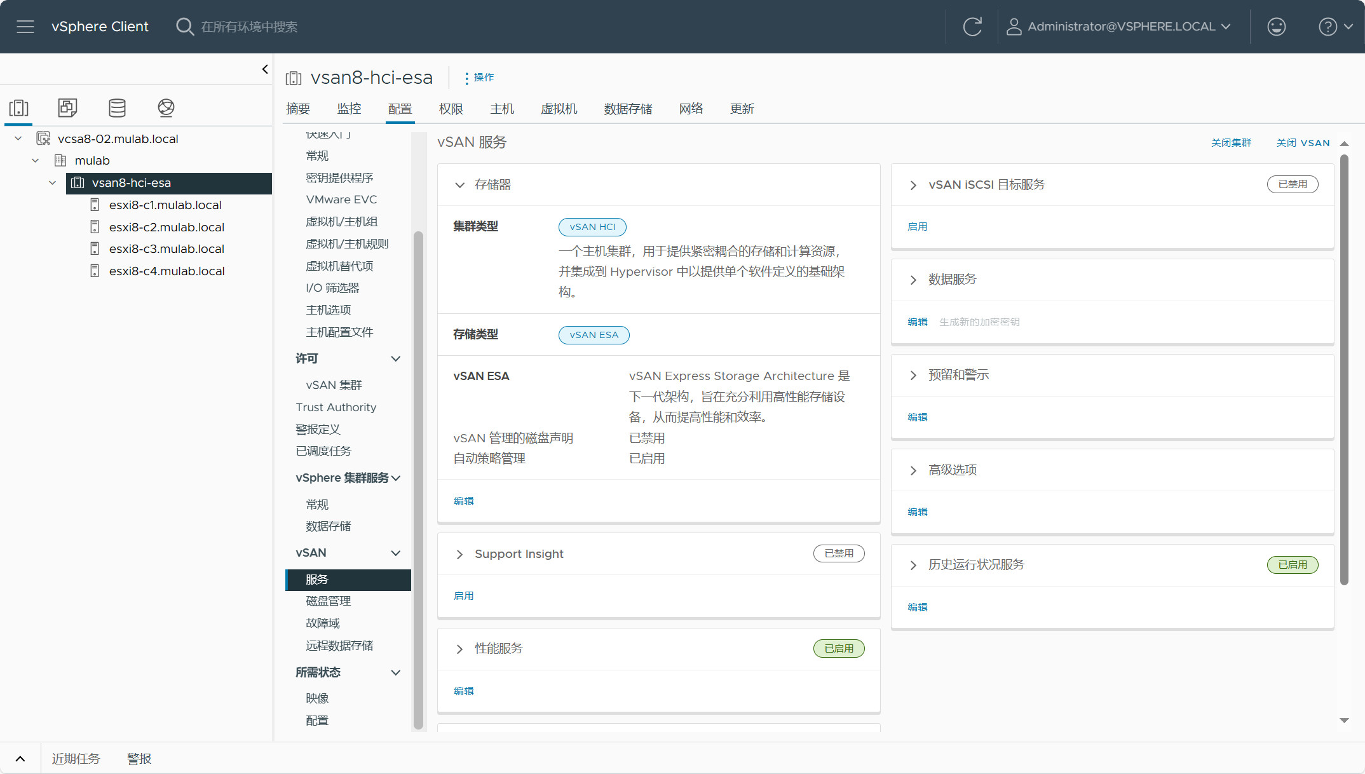
Task: Open the 数据存储 tab
Action: pos(628,109)
